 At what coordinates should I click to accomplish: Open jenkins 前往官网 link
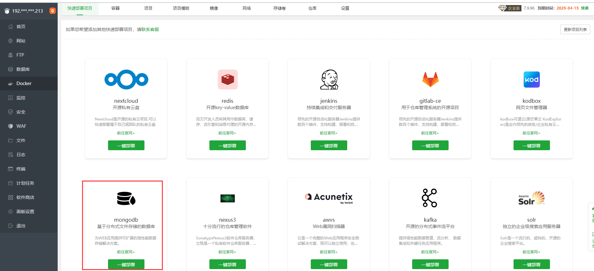[329, 133]
